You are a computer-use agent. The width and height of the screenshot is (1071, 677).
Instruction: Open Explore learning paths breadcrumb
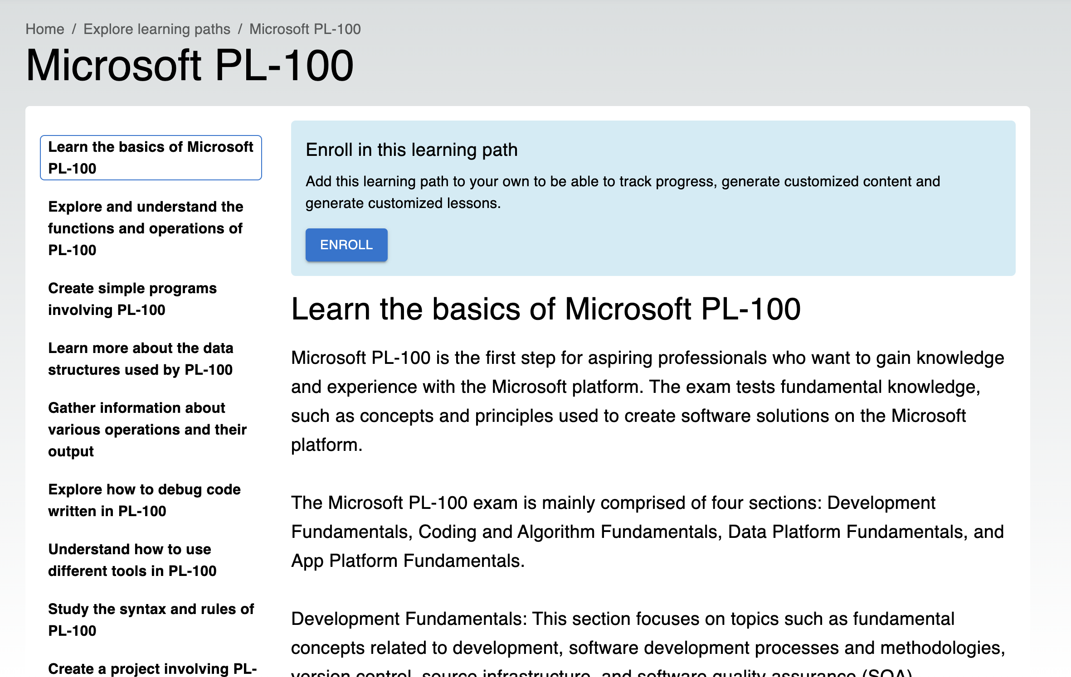point(157,29)
